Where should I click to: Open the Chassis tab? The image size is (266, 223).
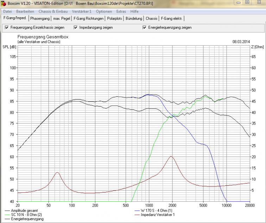tap(151, 18)
